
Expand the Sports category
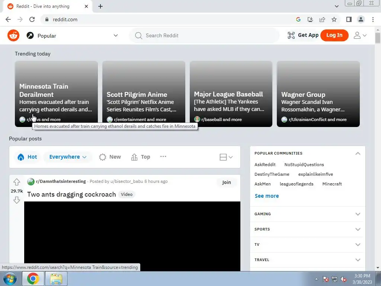[307, 229]
